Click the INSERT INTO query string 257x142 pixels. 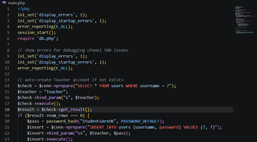click(x=153, y=127)
